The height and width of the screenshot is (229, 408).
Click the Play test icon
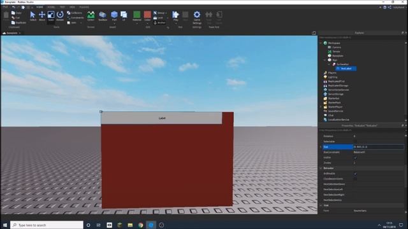(x=176, y=15)
